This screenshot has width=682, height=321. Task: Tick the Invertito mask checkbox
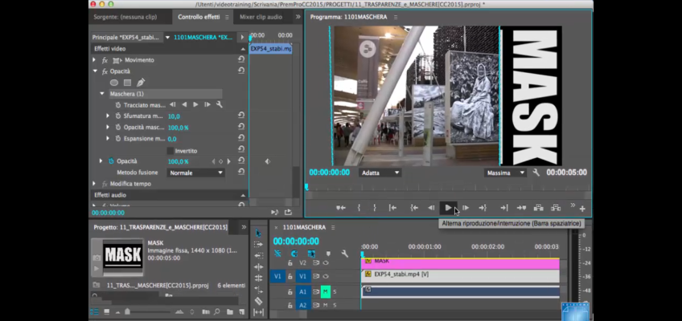(170, 151)
